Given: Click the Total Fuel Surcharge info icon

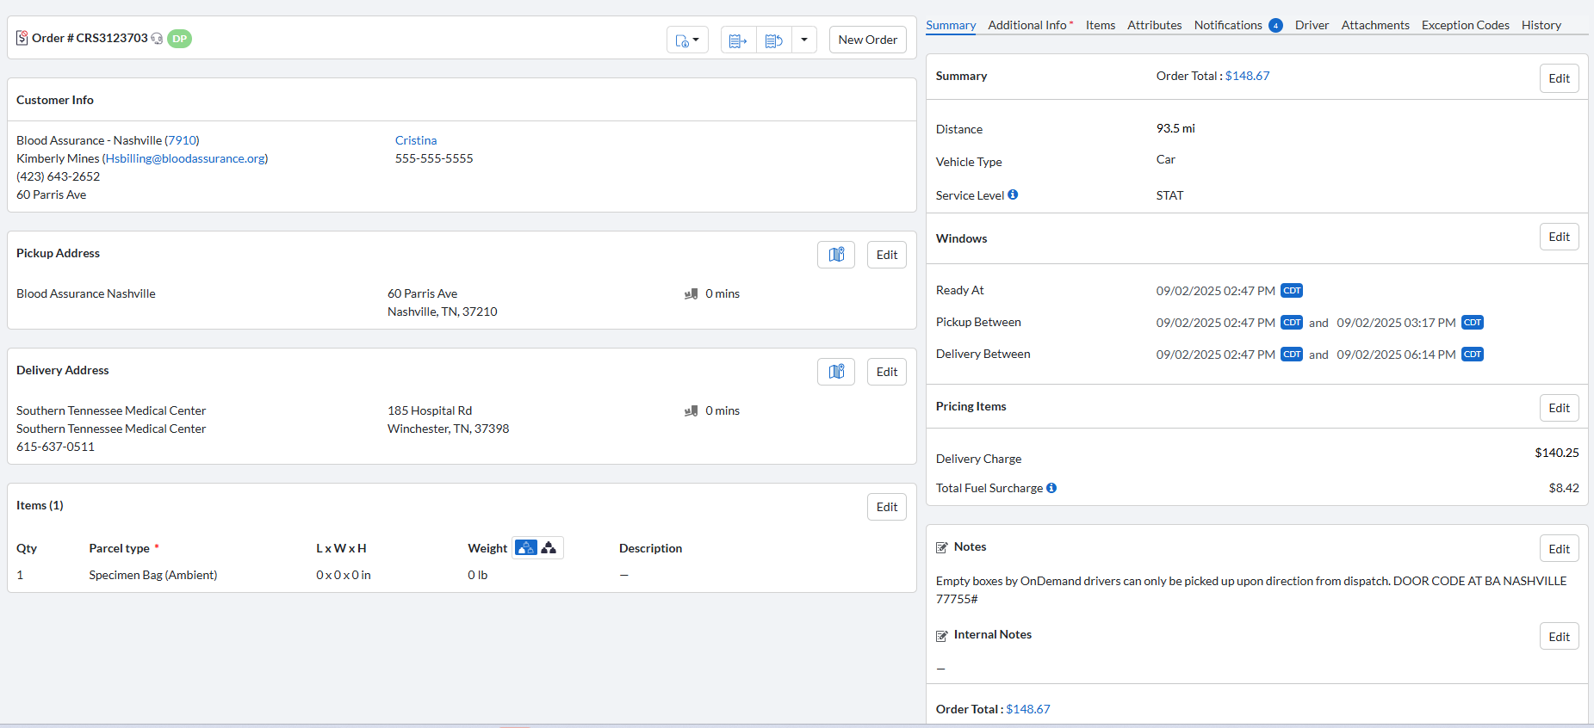Looking at the screenshot, I should coord(1051,488).
